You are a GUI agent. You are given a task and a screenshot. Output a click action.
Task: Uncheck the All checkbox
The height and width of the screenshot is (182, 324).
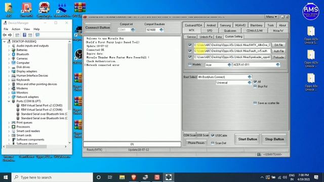coord(255,81)
